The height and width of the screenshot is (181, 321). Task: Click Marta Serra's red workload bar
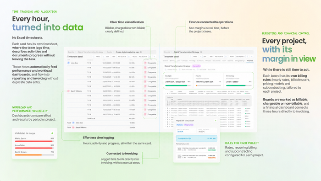[34, 141]
